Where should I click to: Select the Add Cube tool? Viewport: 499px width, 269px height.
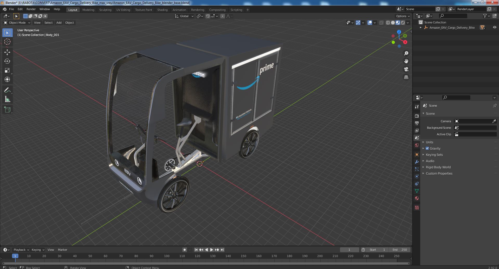[7, 110]
